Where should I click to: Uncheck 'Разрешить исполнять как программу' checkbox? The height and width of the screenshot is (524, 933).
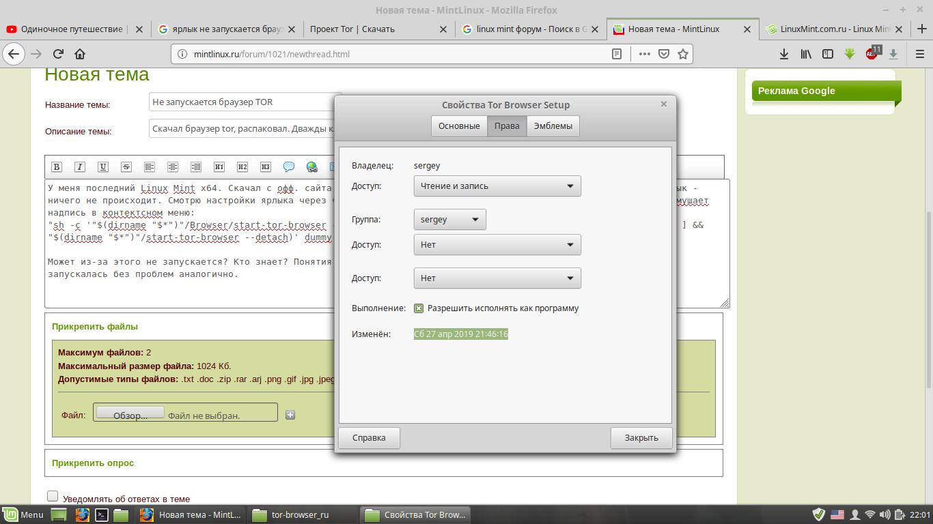419,308
